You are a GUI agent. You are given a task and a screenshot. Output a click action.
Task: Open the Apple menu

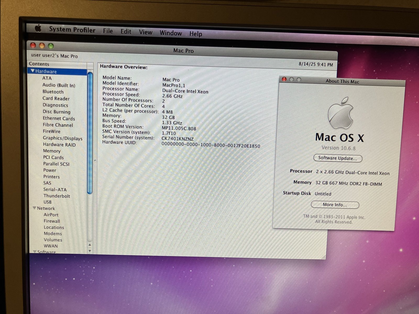click(x=38, y=28)
